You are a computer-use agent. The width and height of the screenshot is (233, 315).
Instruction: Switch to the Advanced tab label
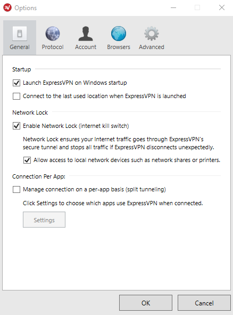point(152,47)
